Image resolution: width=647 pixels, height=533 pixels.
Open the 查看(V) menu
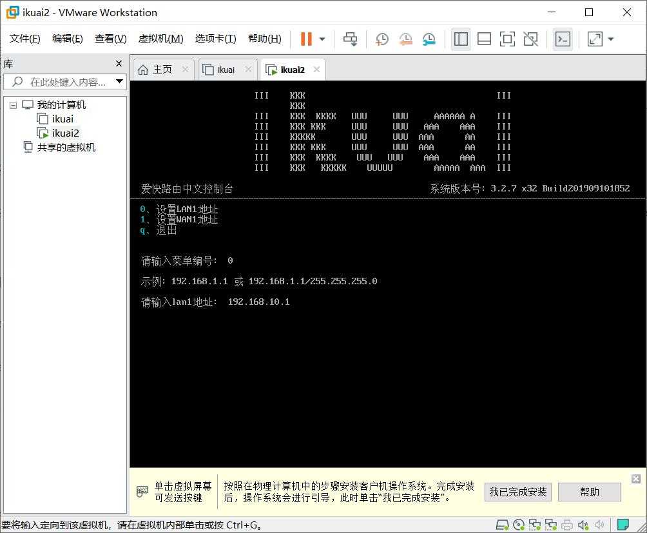coord(111,39)
